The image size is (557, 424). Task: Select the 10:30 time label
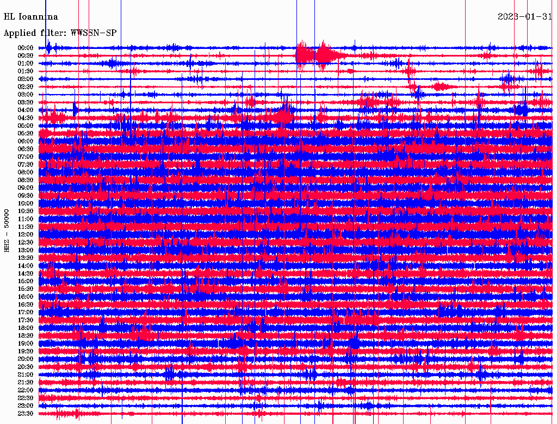(26, 211)
